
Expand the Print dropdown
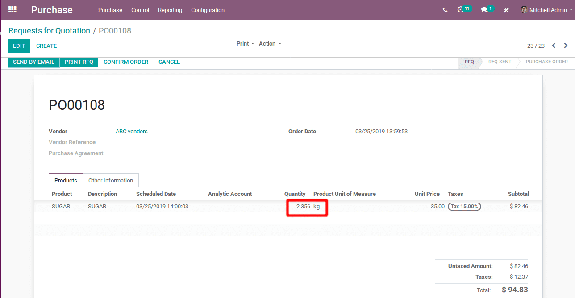(x=245, y=44)
